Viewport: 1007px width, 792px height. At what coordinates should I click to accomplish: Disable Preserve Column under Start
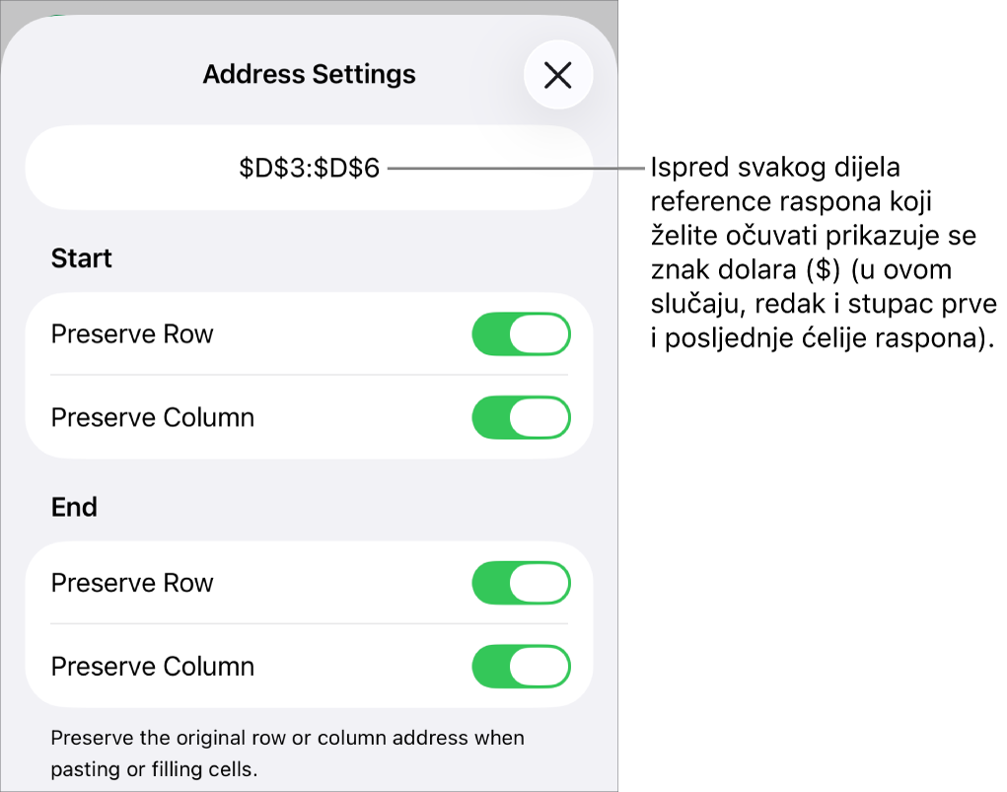(x=521, y=417)
